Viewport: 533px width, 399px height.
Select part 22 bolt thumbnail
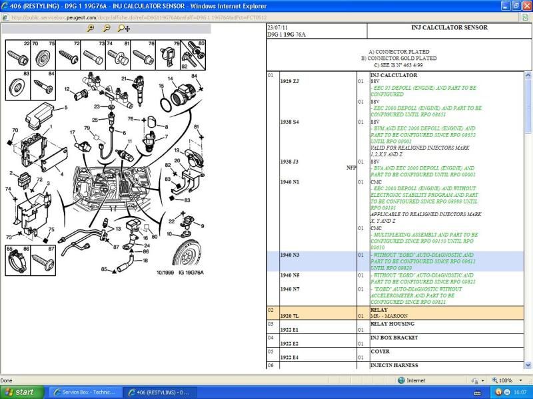[18, 55]
